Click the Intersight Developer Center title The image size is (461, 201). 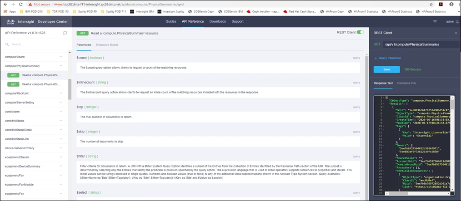click(x=43, y=21)
